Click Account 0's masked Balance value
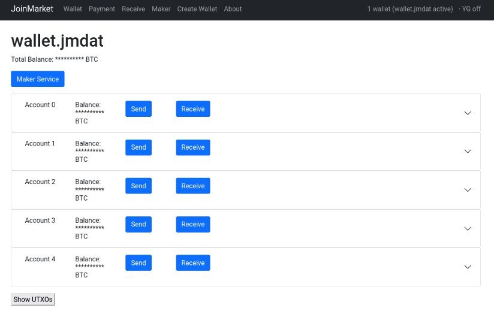The image size is (494, 317). click(x=90, y=113)
